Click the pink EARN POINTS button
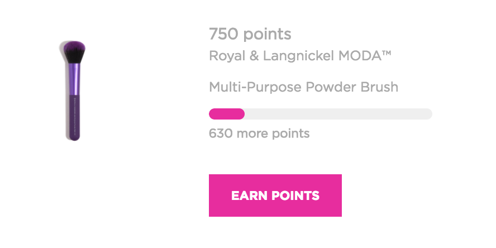Screen dimensions: 496x248 click(x=275, y=195)
